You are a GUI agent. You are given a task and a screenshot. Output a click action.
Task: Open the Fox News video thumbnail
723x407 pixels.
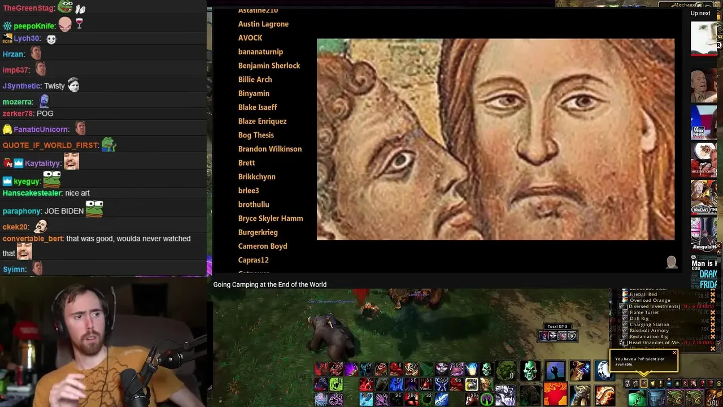coord(704,122)
